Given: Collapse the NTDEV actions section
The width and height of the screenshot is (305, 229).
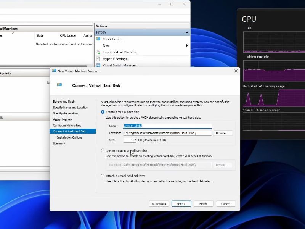Looking at the screenshot, I should coord(187,32).
